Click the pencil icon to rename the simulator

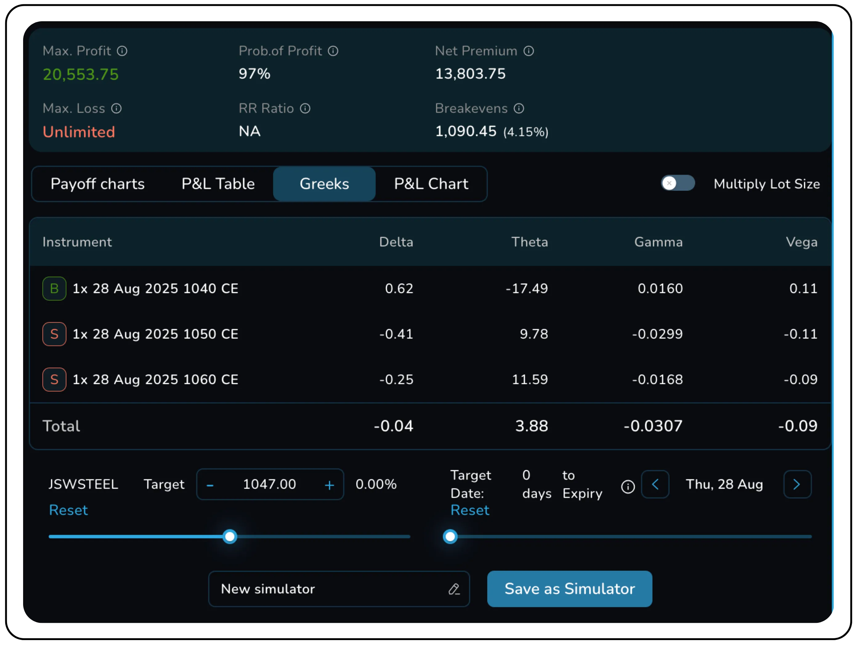455,589
